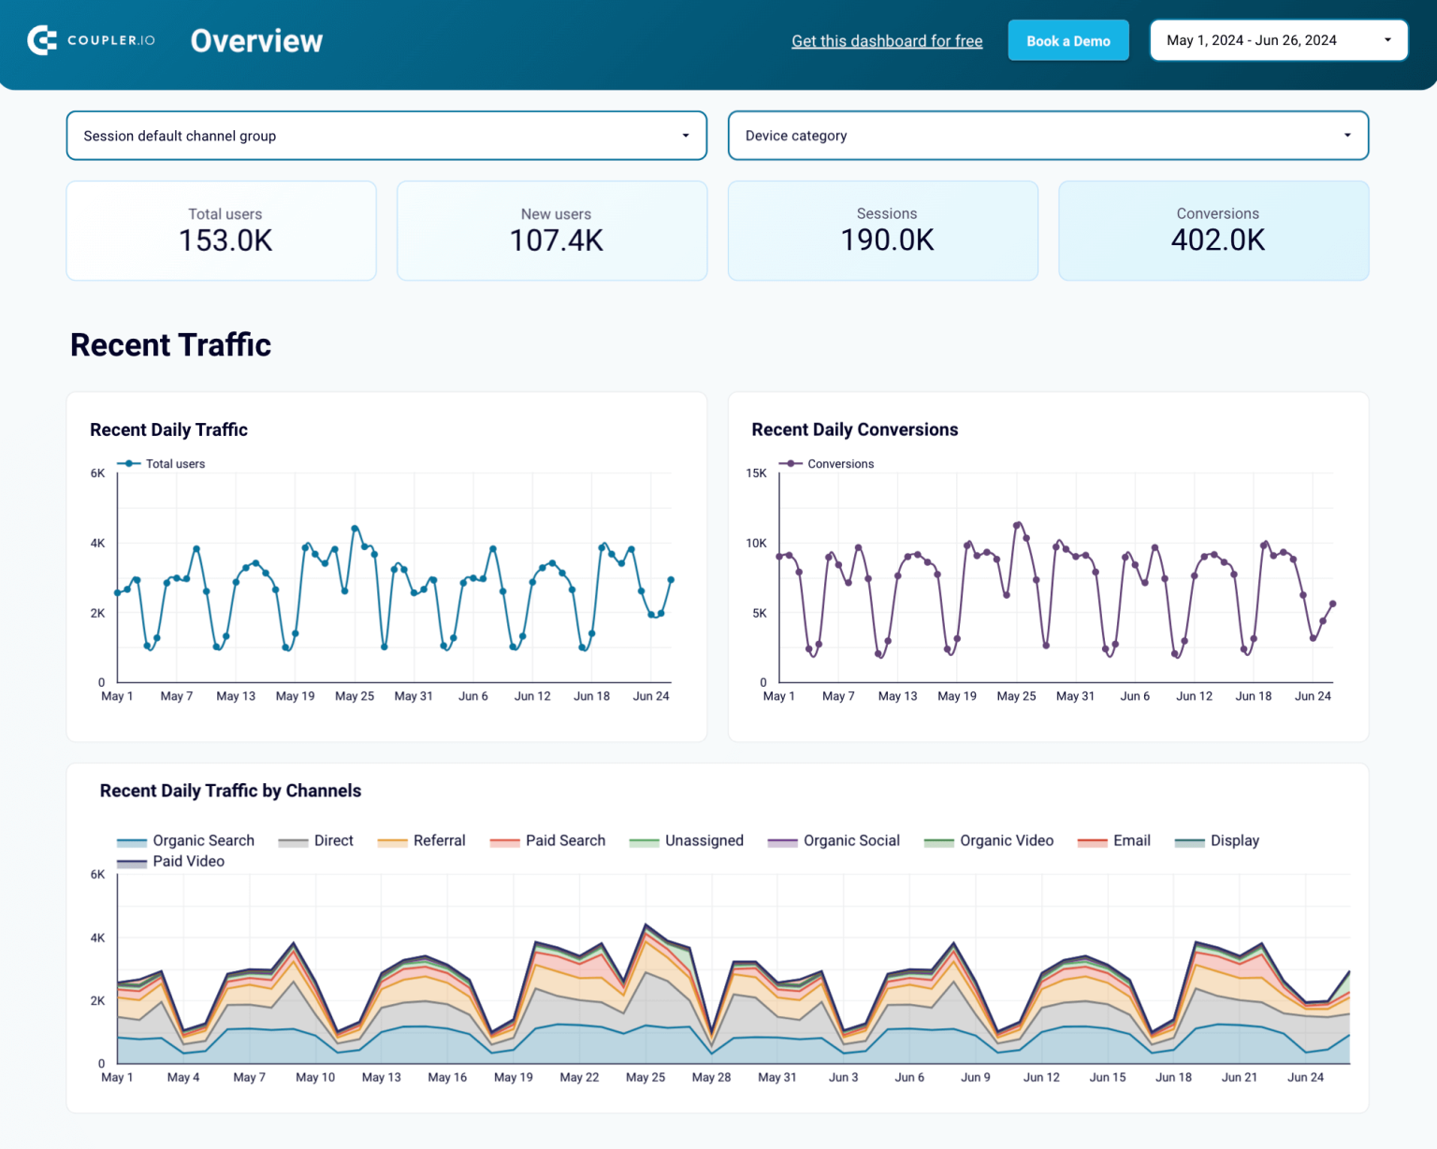Select the Conversions legend marker
The image size is (1437, 1149).
click(x=791, y=463)
